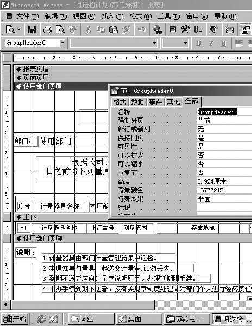This screenshot has height=326, width=252.
Task: Open the 插入(I) menu
Action: (112, 16)
